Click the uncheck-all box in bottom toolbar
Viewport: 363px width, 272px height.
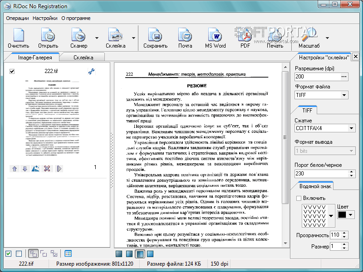(19, 254)
